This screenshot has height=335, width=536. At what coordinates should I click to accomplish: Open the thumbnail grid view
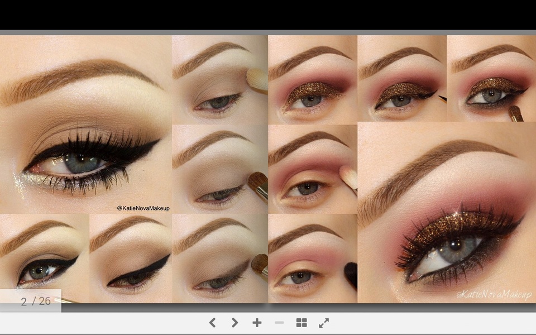point(301,322)
